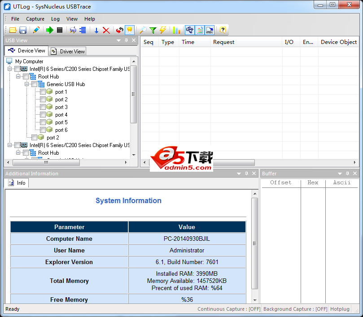Screen dimensions: 363x317
Task: Clear the log with the red X icon
Action: [106, 30]
